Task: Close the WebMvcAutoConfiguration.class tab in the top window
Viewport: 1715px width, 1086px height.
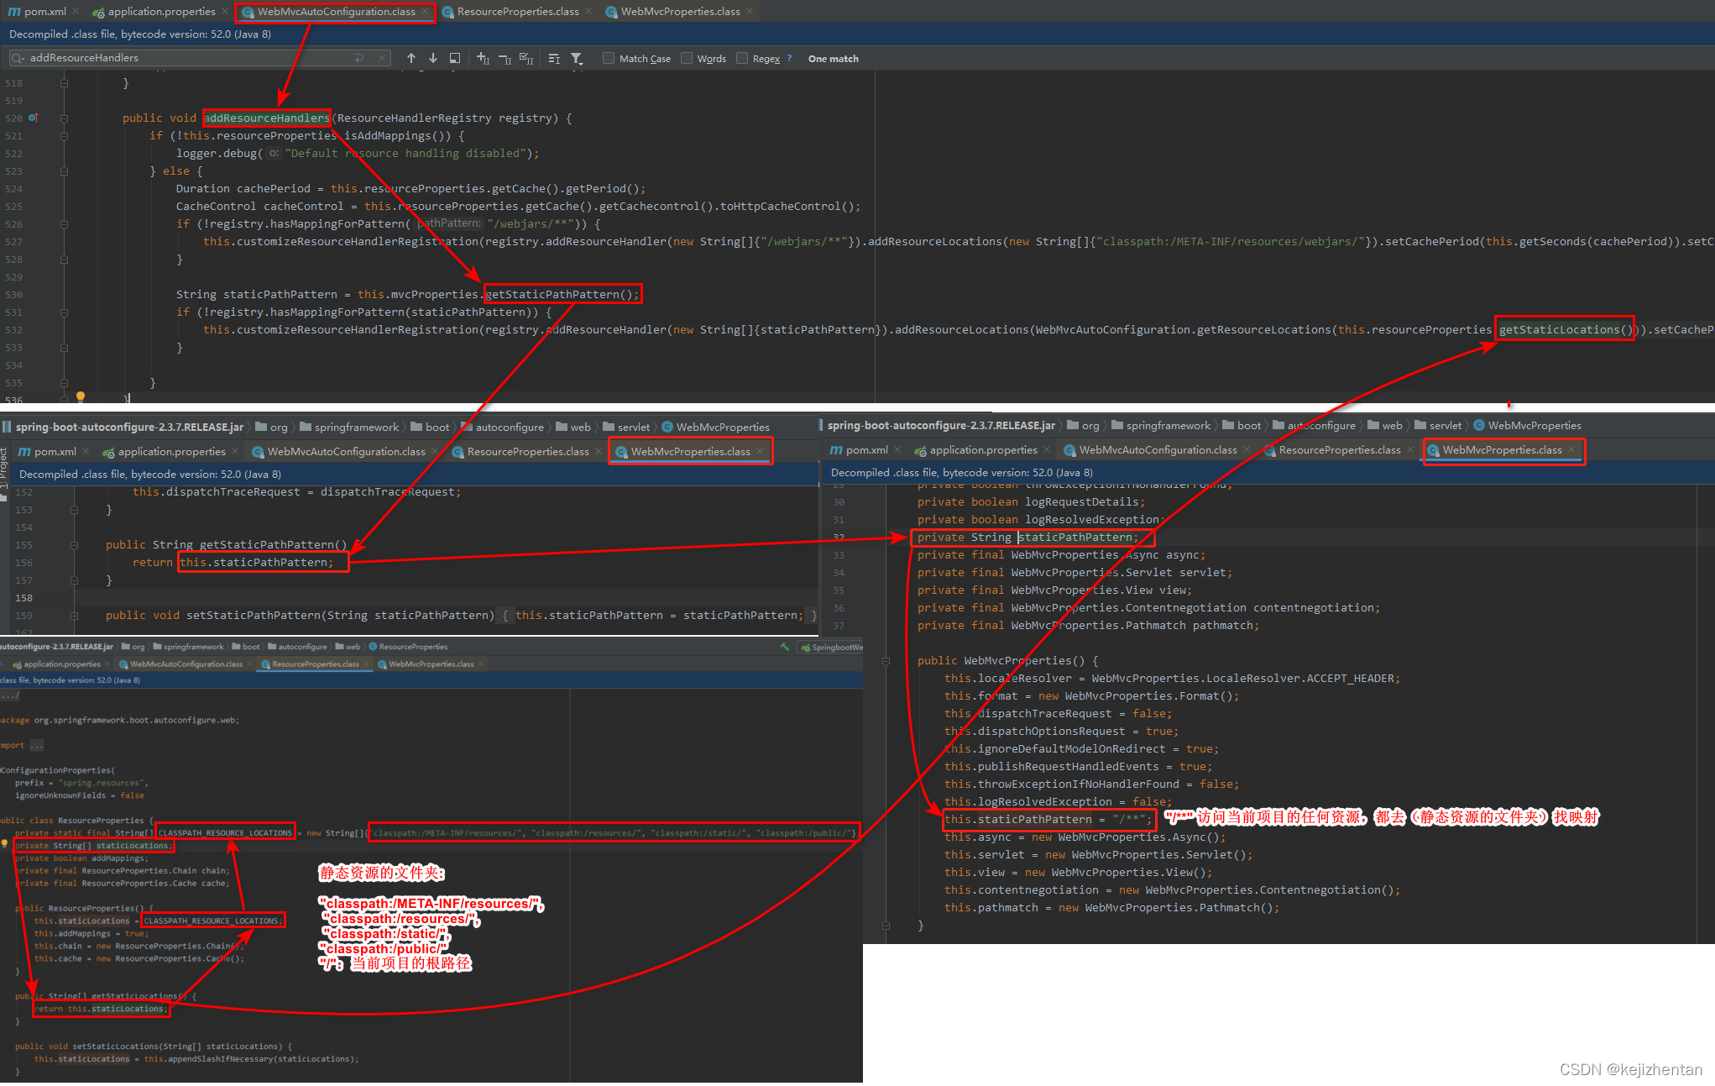Action: coord(425,11)
